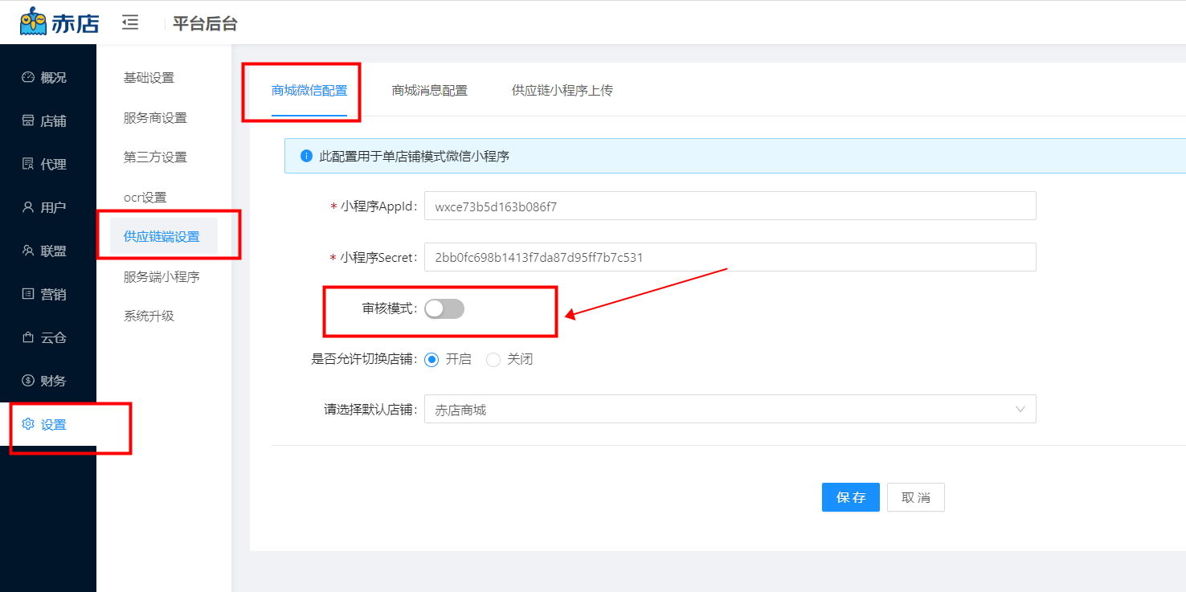Switch to the 供应链小程序上传 tab

click(x=562, y=91)
